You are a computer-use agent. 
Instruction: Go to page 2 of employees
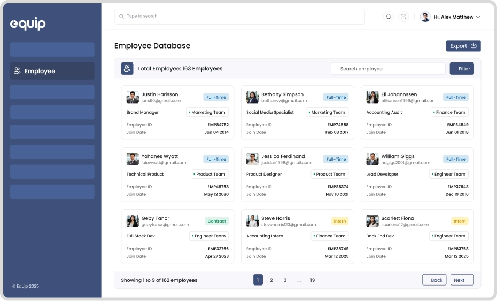[x=271, y=280]
